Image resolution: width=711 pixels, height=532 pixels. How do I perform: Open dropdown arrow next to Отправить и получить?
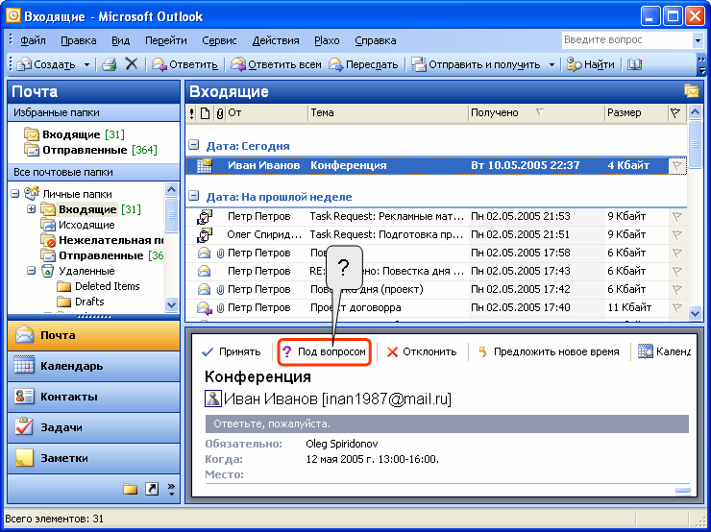pos(552,64)
